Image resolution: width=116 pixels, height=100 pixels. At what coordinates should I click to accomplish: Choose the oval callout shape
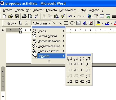coord(82,59)
